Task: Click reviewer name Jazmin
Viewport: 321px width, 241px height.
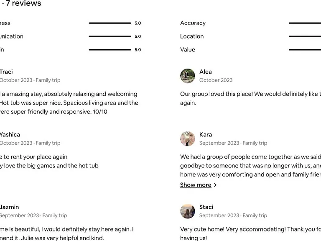Action: [9, 207]
